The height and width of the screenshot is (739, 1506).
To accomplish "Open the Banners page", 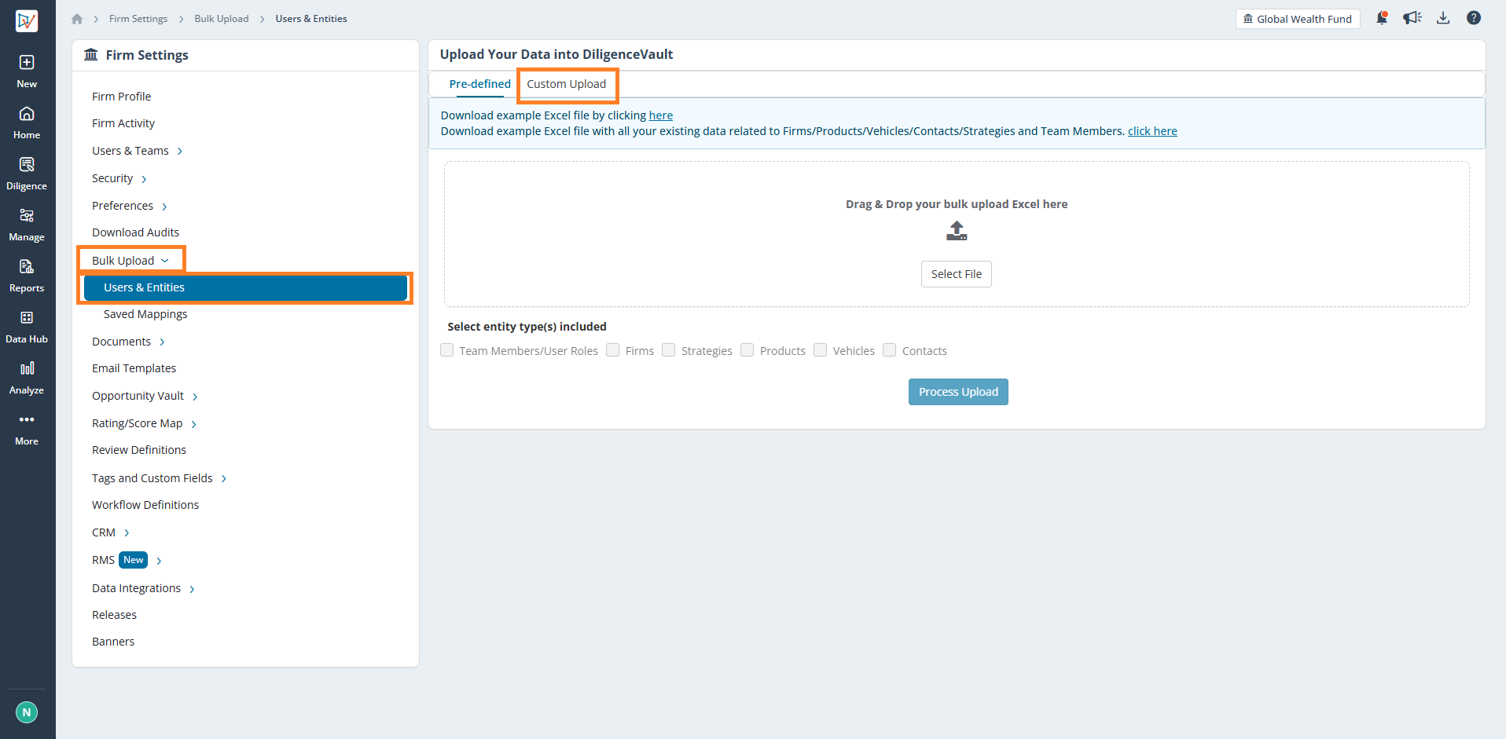I will [x=113, y=642].
